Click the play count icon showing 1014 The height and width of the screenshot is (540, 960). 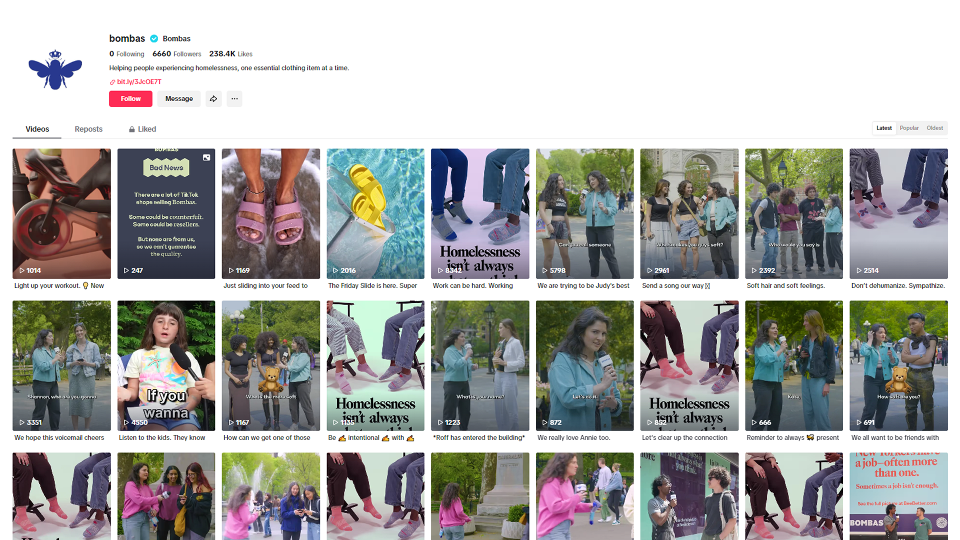pos(22,270)
